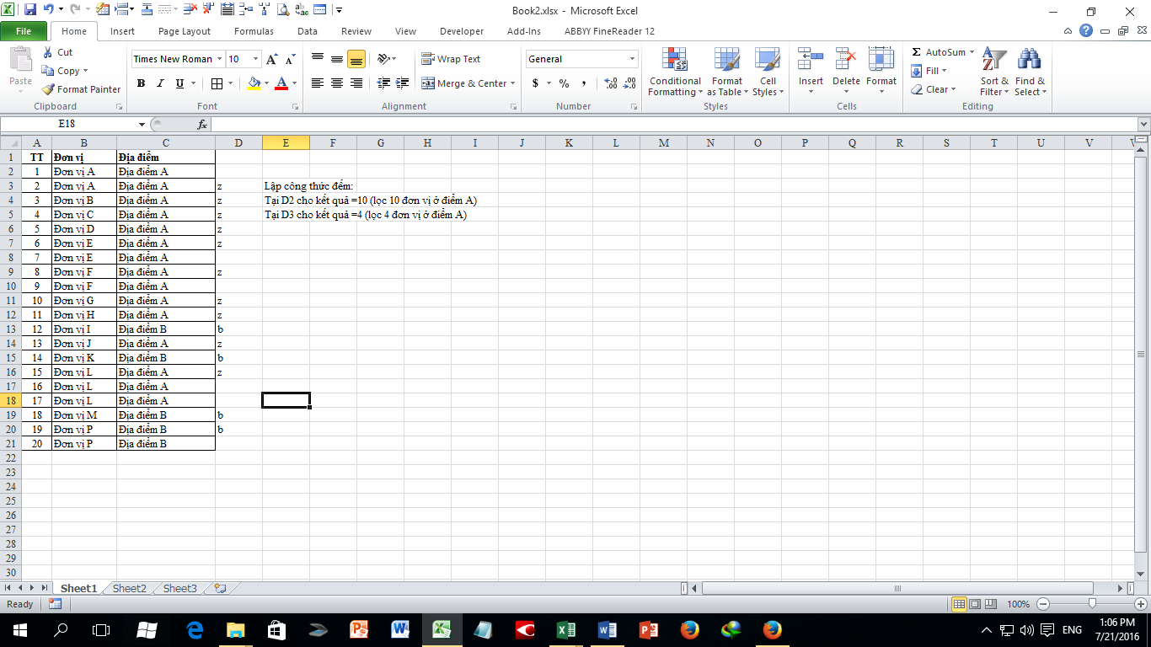Open the font name dropdown
1151x647 pixels.
pos(220,59)
